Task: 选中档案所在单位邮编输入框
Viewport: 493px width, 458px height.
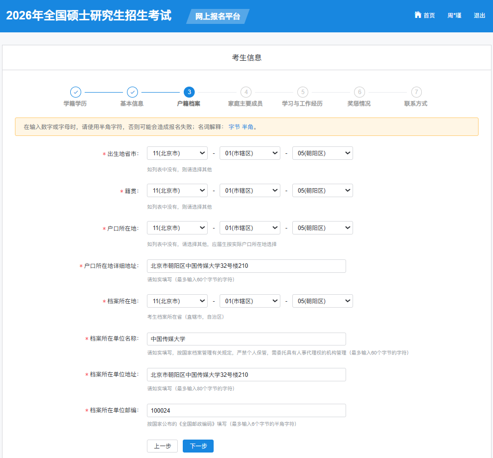Action: click(x=246, y=410)
